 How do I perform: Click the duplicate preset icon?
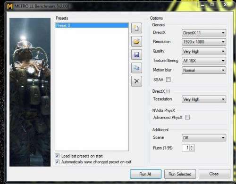coord(136,68)
